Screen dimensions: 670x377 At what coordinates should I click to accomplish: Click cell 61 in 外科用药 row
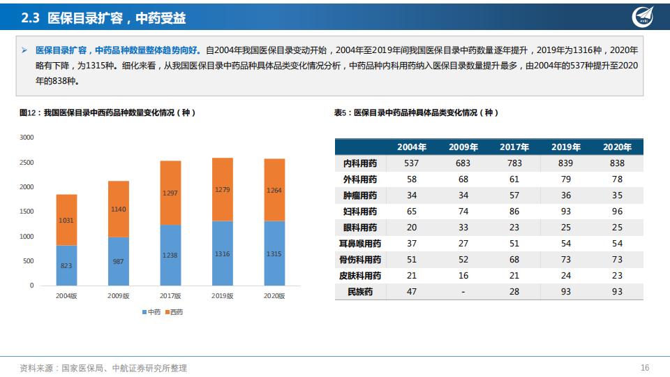[x=514, y=179]
